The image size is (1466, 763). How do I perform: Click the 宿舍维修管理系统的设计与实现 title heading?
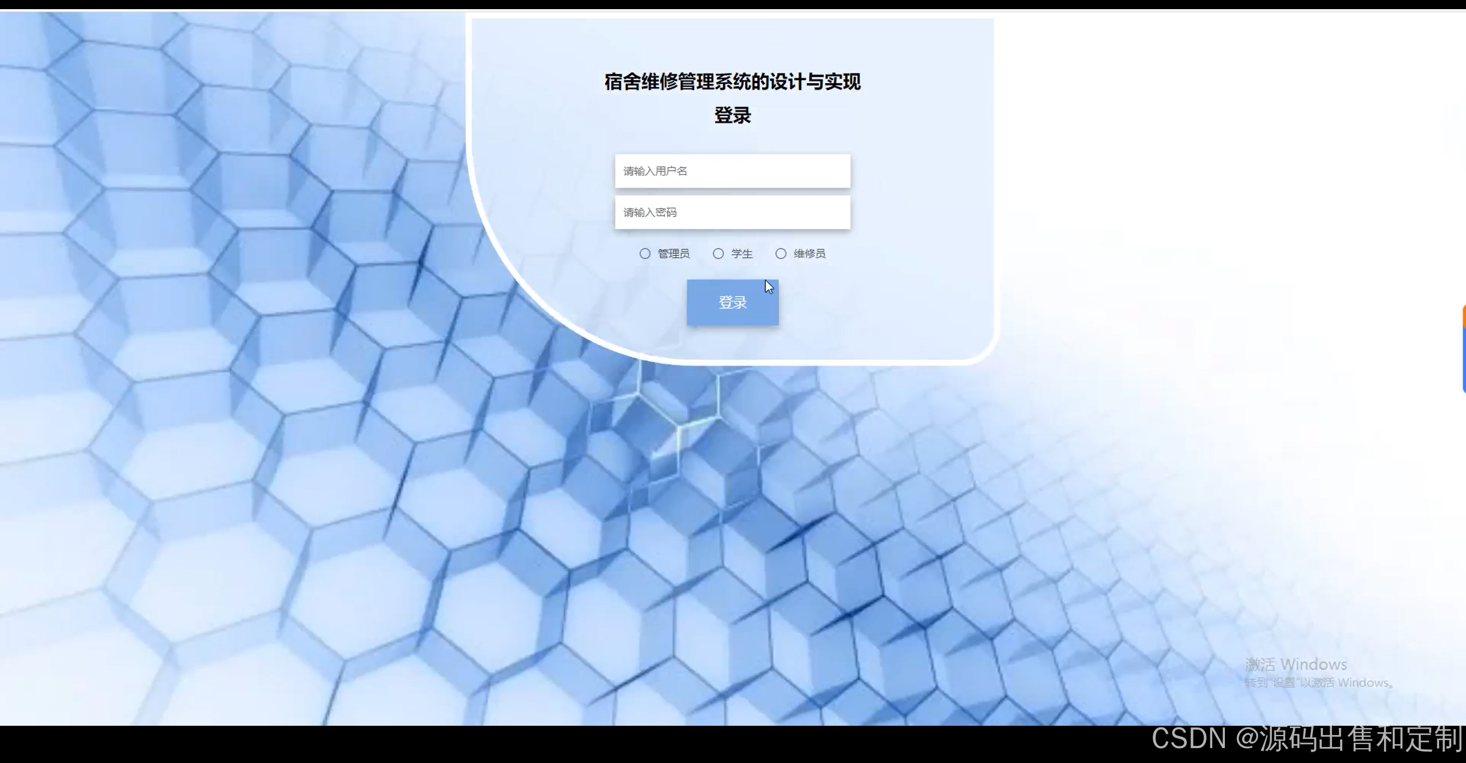(732, 82)
